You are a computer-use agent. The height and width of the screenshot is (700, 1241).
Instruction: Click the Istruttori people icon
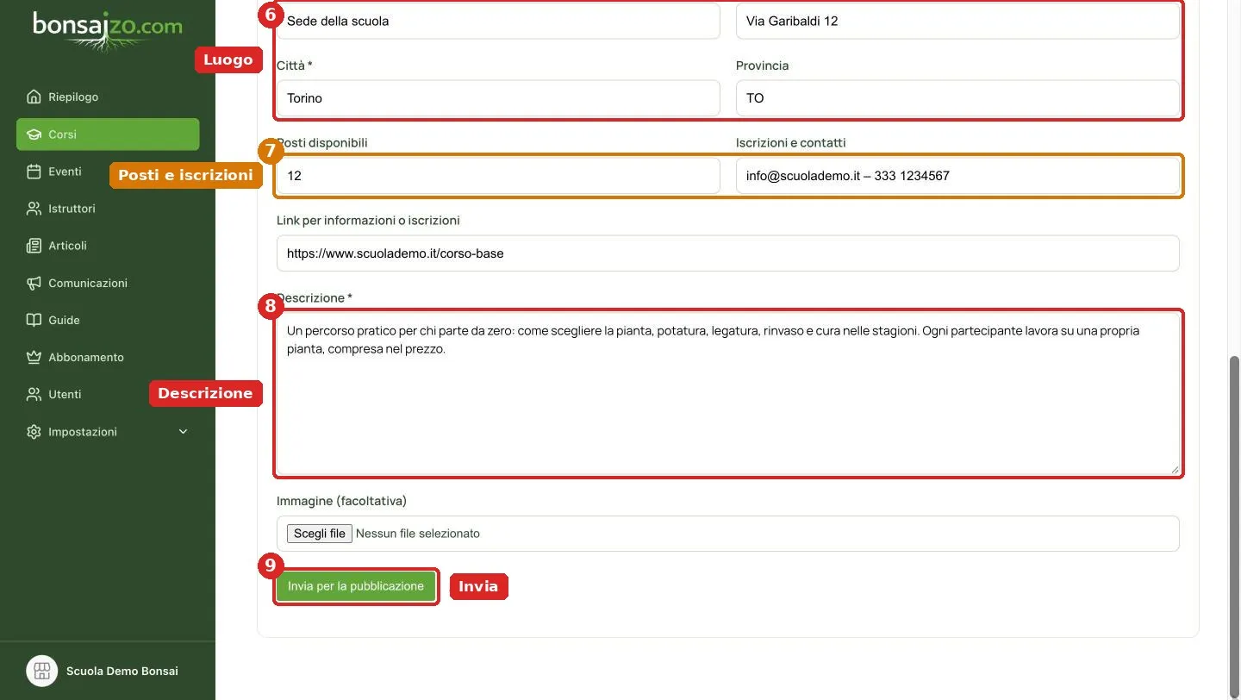34,209
